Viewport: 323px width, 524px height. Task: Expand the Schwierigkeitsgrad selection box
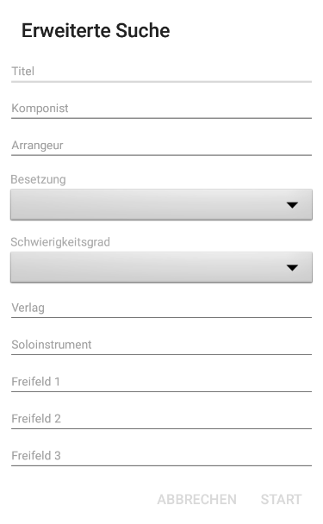(161, 267)
